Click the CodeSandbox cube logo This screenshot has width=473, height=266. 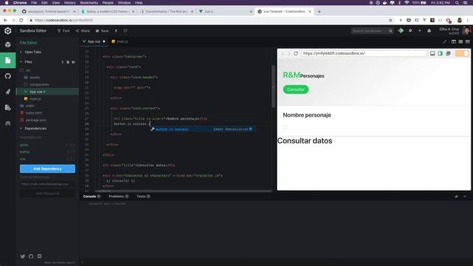(x=8, y=31)
